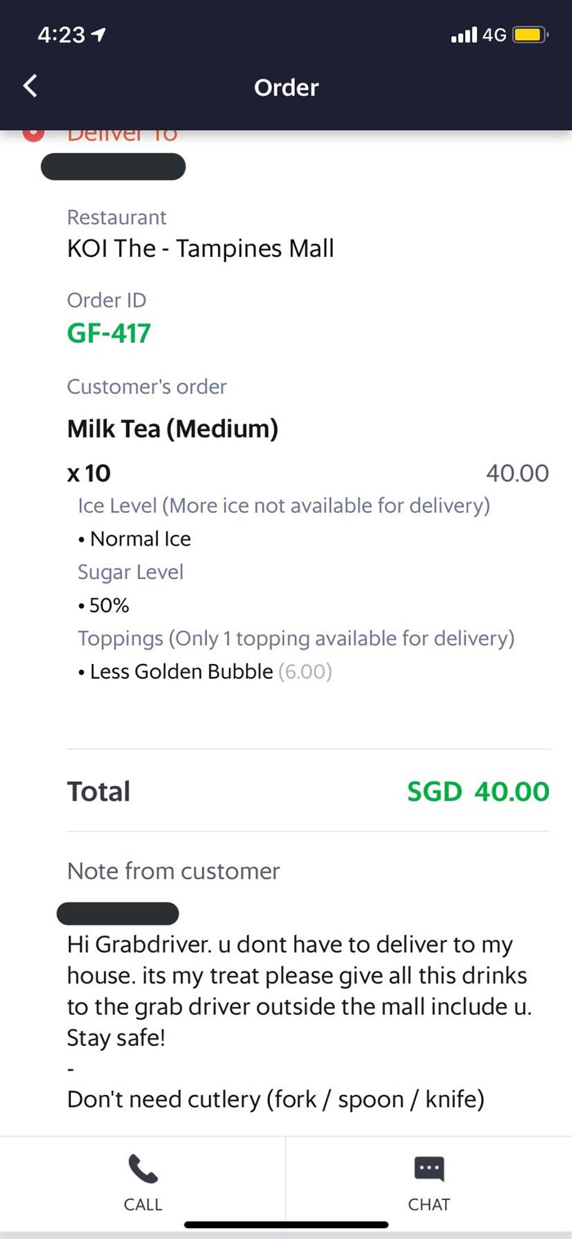Select the SGD 40.00 total amount
Image resolution: width=572 pixels, height=1239 pixels.
479,791
